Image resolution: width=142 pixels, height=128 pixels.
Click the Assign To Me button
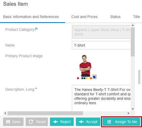tap(122, 122)
